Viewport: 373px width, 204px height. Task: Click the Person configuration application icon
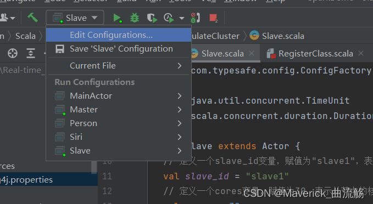tap(59, 123)
